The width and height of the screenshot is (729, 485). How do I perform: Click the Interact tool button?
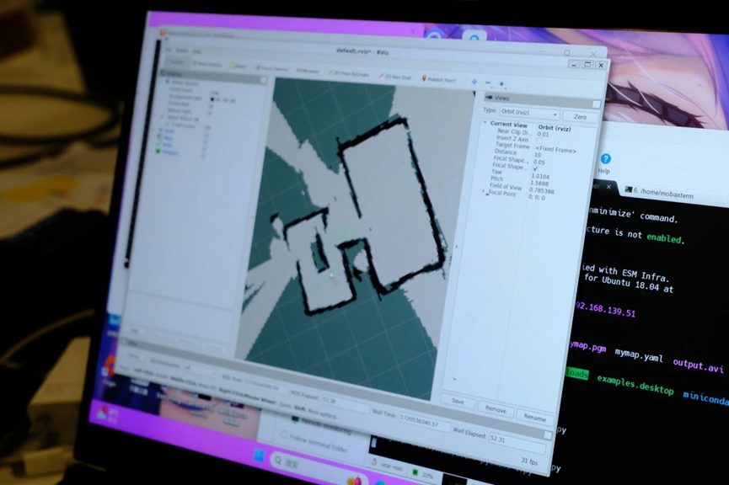(x=176, y=61)
